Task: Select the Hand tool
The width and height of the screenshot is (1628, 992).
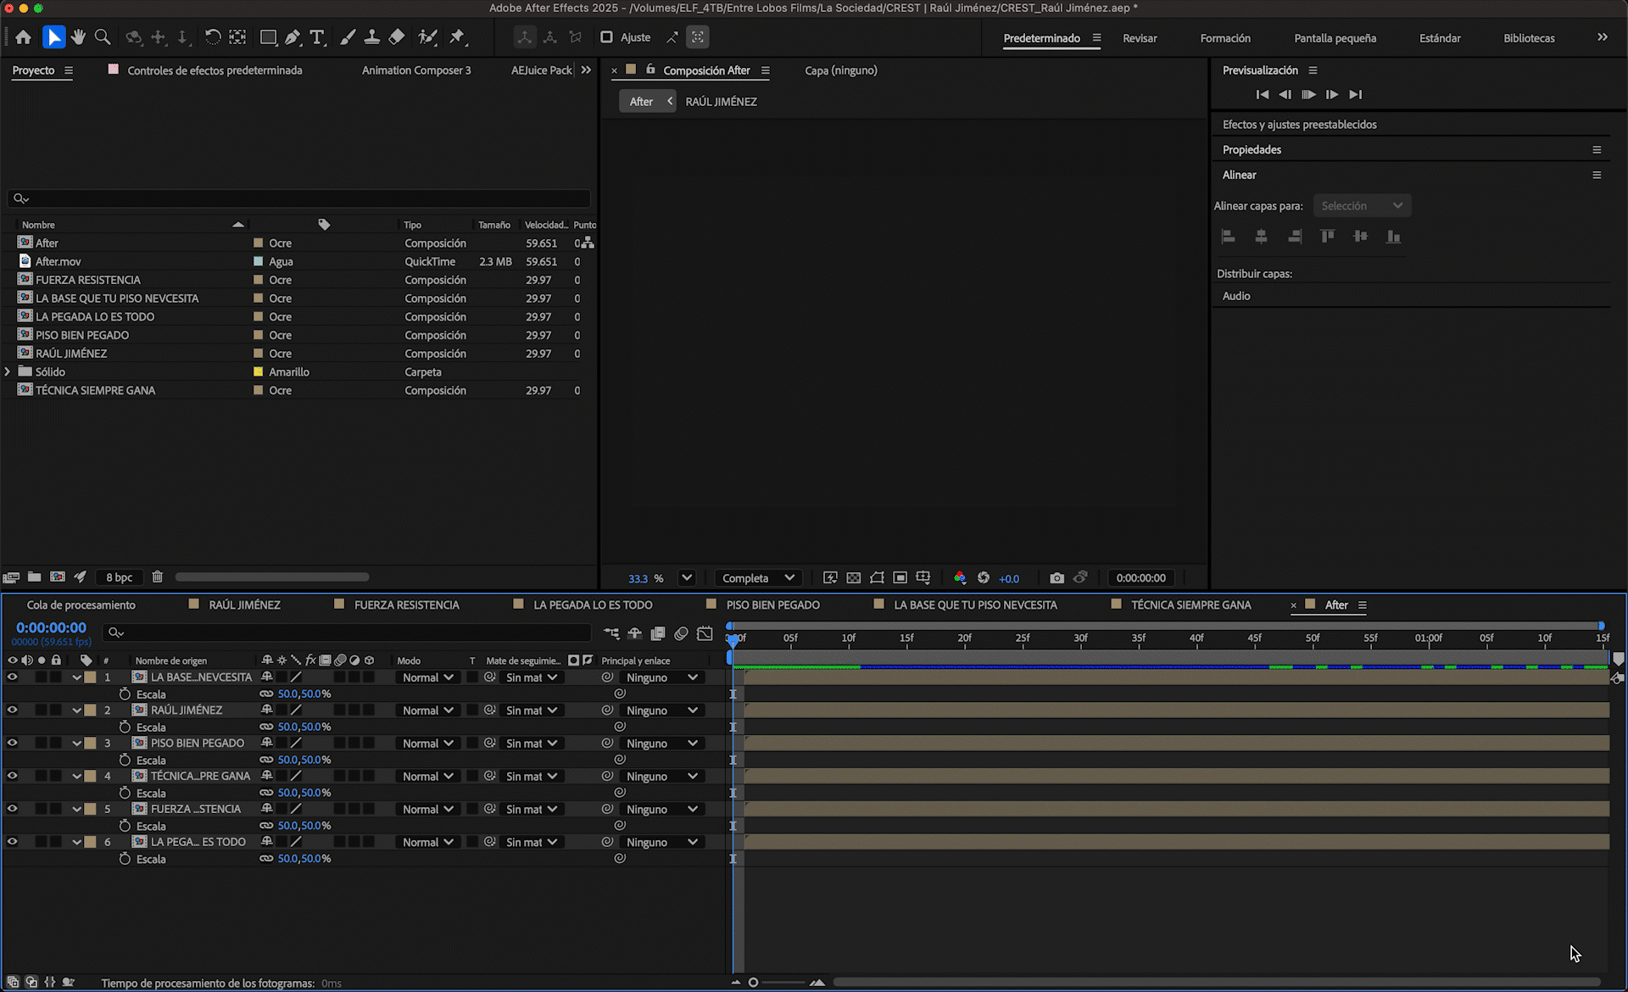Action: click(78, 37)
